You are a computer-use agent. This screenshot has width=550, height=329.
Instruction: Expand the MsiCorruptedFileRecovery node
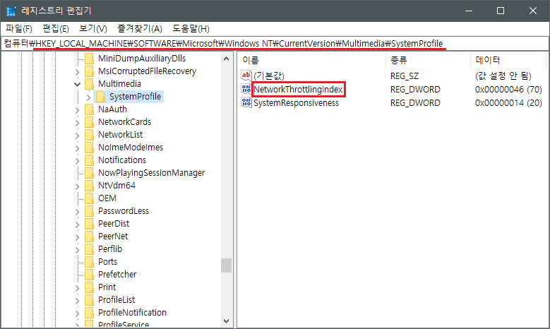[x=78, y=72]
